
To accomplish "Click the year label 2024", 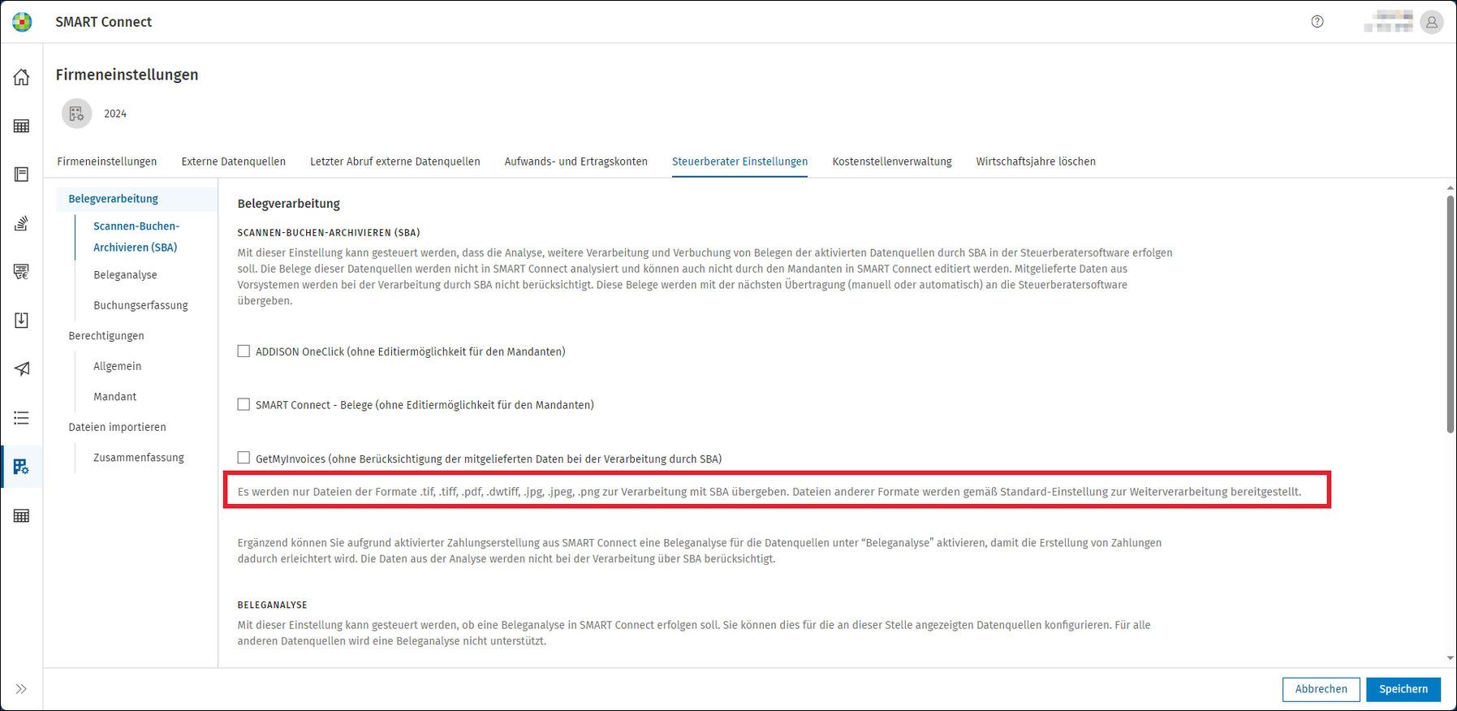I will (x=115, y=114).
